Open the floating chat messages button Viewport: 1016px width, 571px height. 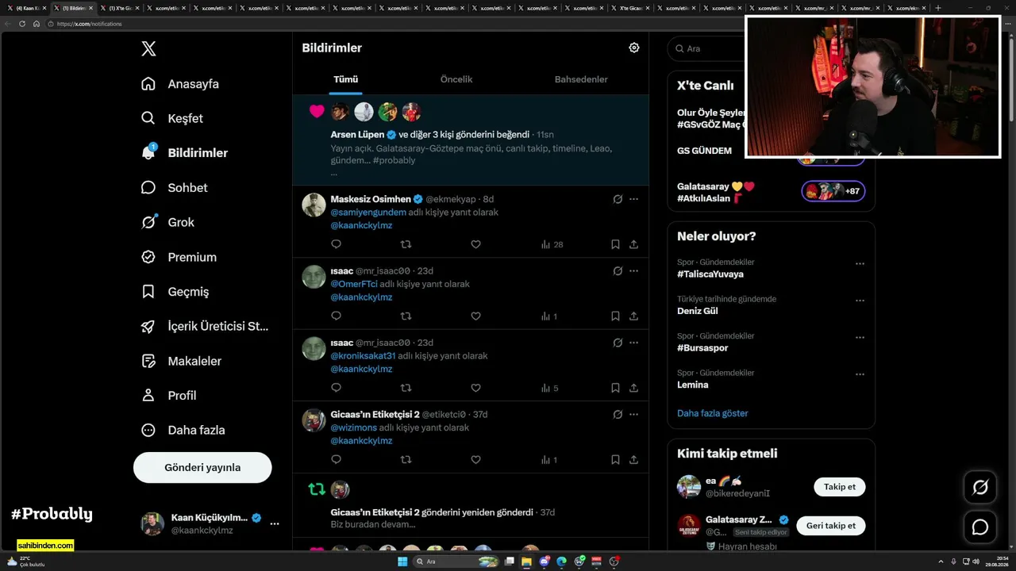[980, 527]
